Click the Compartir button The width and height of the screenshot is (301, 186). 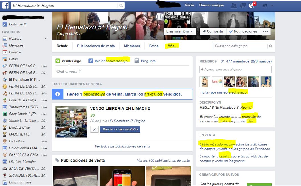click(x=213, y=31)
